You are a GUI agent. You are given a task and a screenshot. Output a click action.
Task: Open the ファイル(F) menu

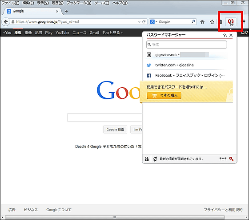(x=10, y=3)
